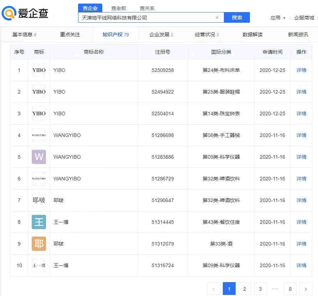The height and width of the screenshot is (296, 318).
Task: Click the pagination ellipsis
Action: tap(275, 289)
